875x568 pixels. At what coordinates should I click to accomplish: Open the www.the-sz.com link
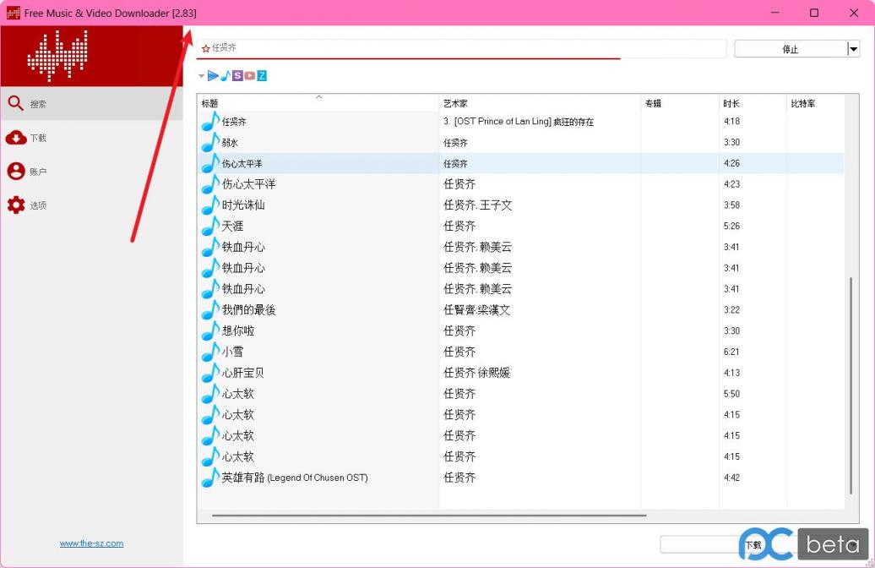[x=91, y=543]
